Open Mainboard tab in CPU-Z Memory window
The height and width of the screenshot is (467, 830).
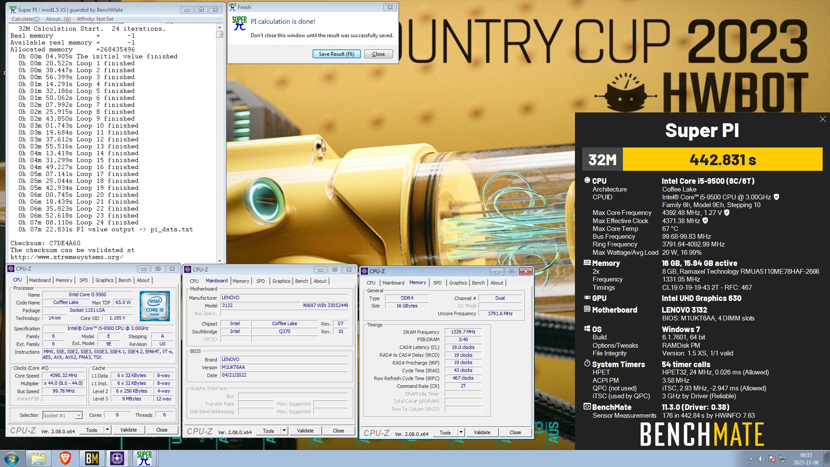pos(393,283)
